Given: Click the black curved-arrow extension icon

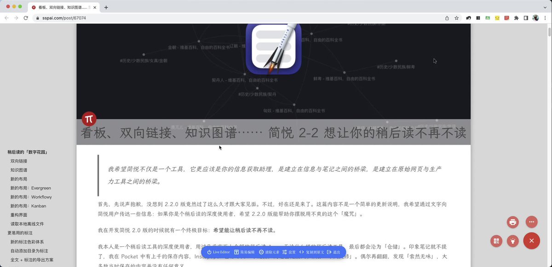Looking at the screenshot, I should (468, 18).
